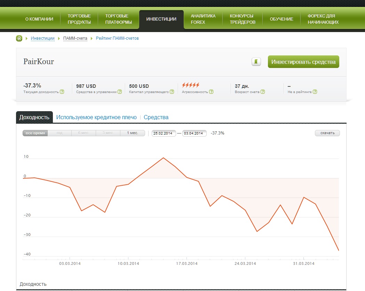The image size is (365, 291).
Task: Click the start date field 25.02.2014
Action: coord(164,133)
